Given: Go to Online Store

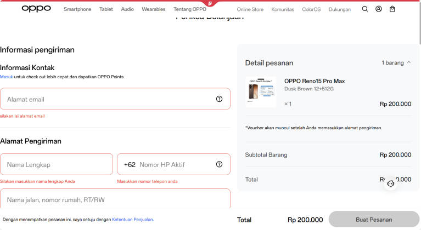Looking at the screenshot, I should tap(250, 9).
